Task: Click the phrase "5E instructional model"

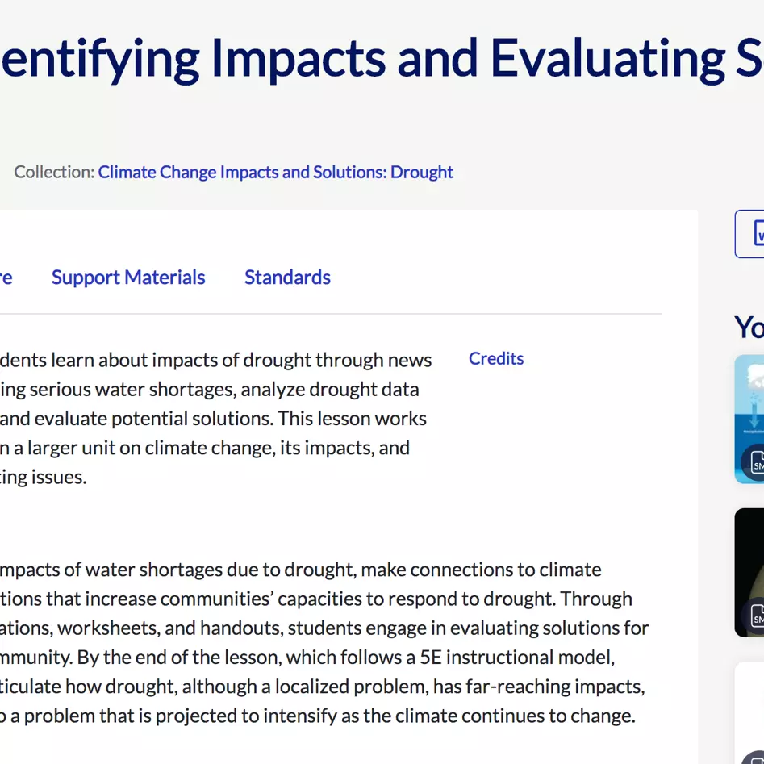Action: [516, 657]
